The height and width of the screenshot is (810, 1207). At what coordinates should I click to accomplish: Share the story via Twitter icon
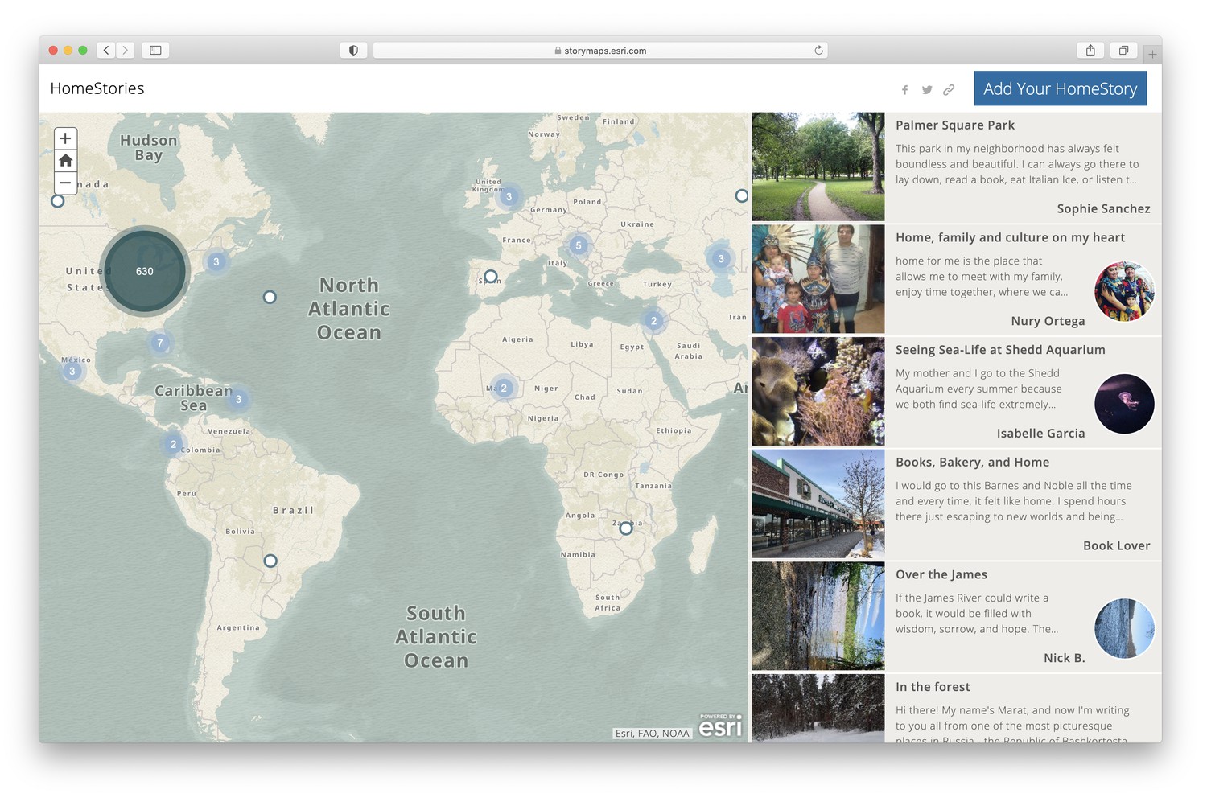pyautogui.click(x=927, y=90)
